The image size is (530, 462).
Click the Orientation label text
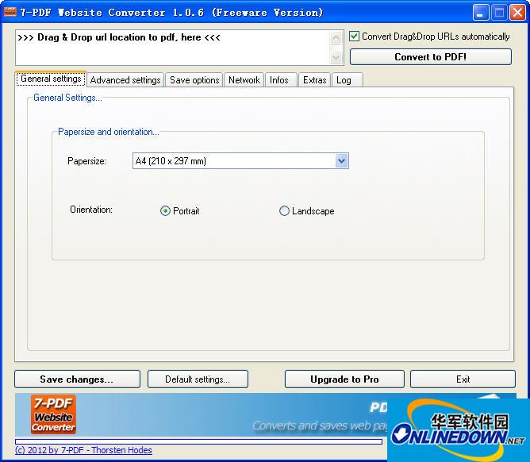point(91,210)
